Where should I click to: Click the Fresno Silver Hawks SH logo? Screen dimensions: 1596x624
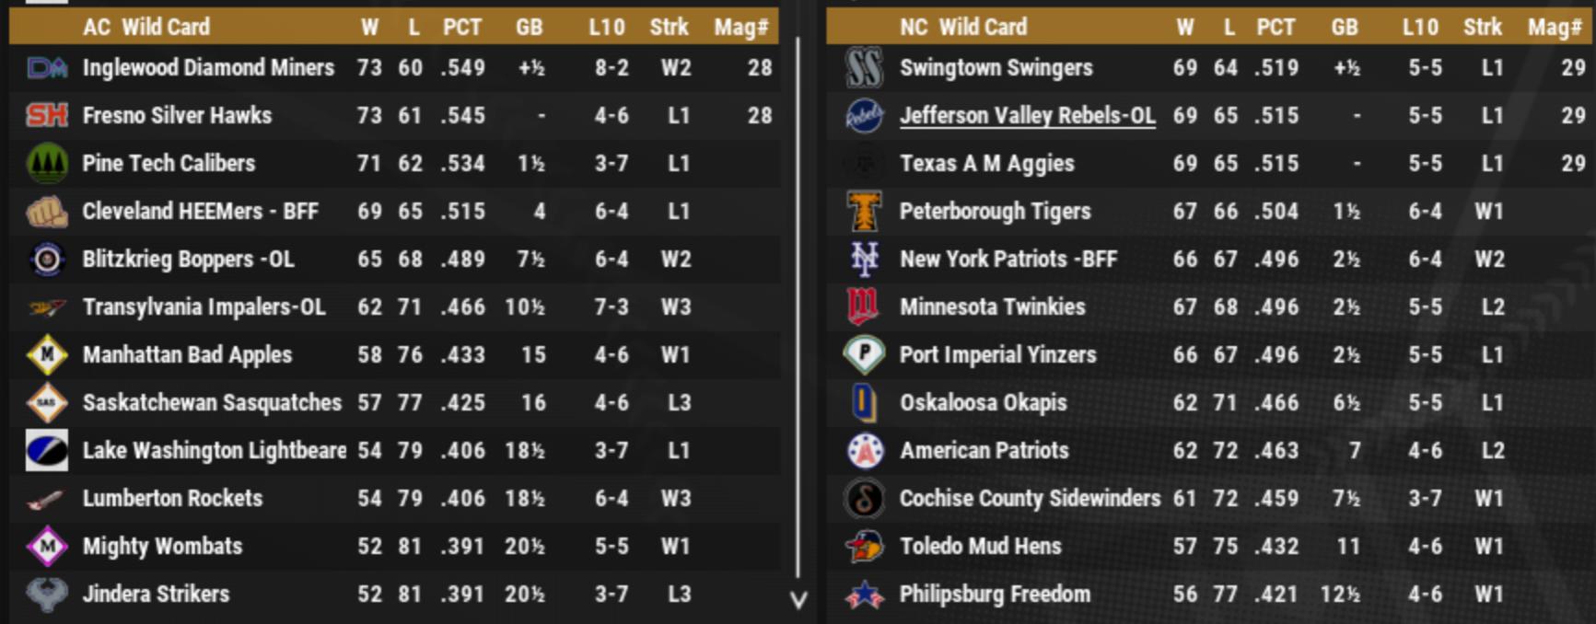pos(47,115)
